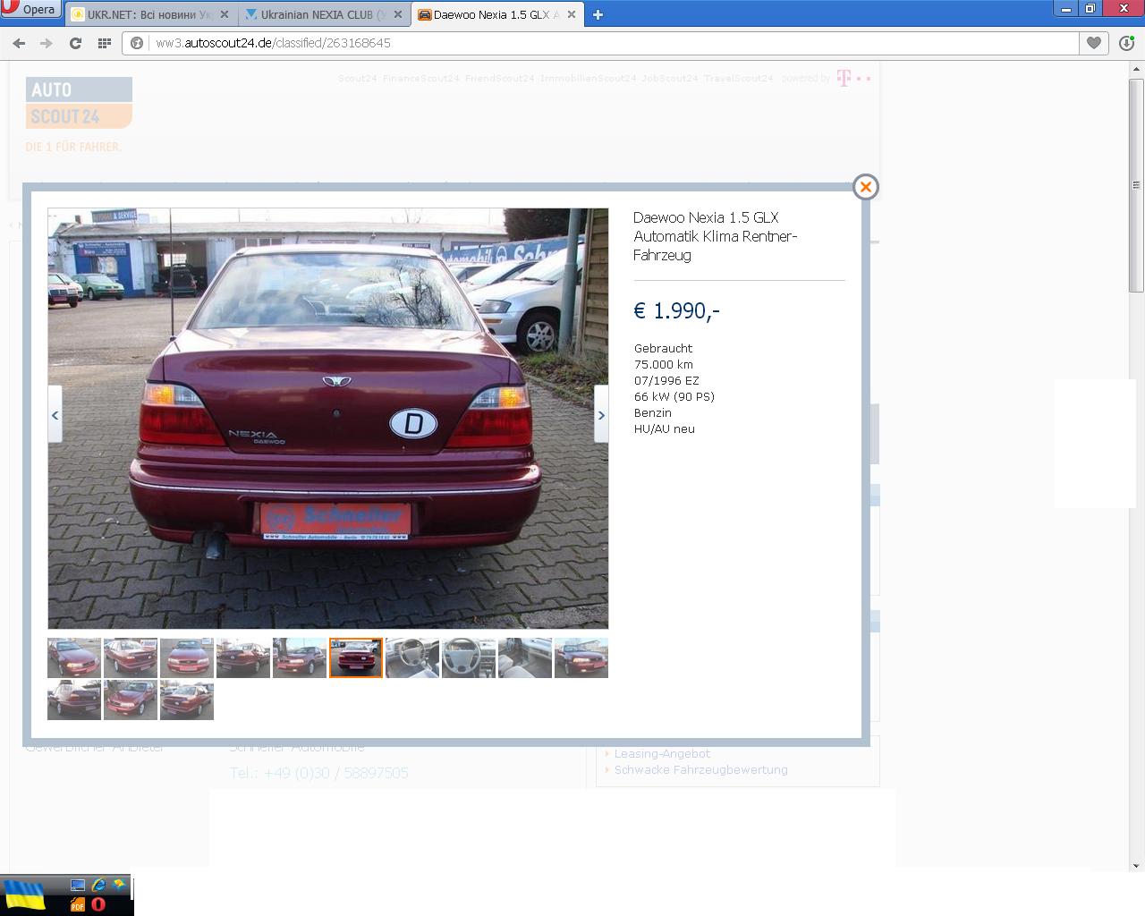This screenshot has height=916, width=1145.
Task: Select the last thumbnail in second row
Action: pos(186,700)
